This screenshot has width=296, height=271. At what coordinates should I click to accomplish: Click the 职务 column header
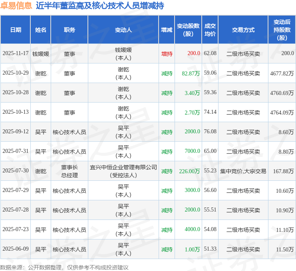point(69,30)
